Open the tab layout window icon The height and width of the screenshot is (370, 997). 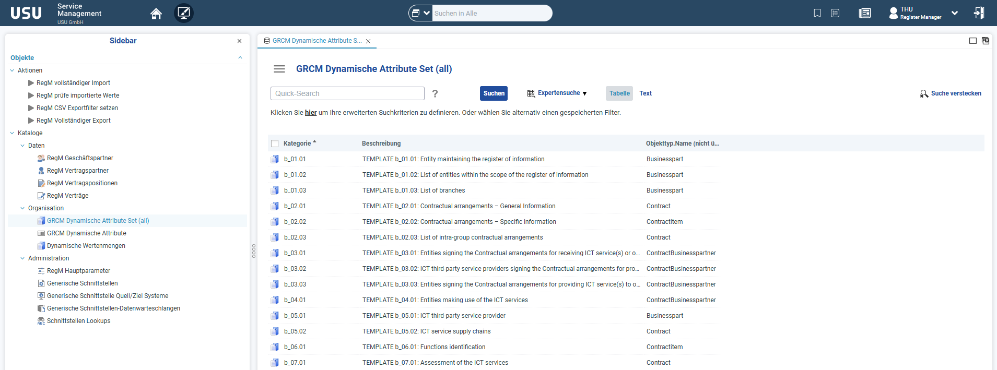point(986,41)
